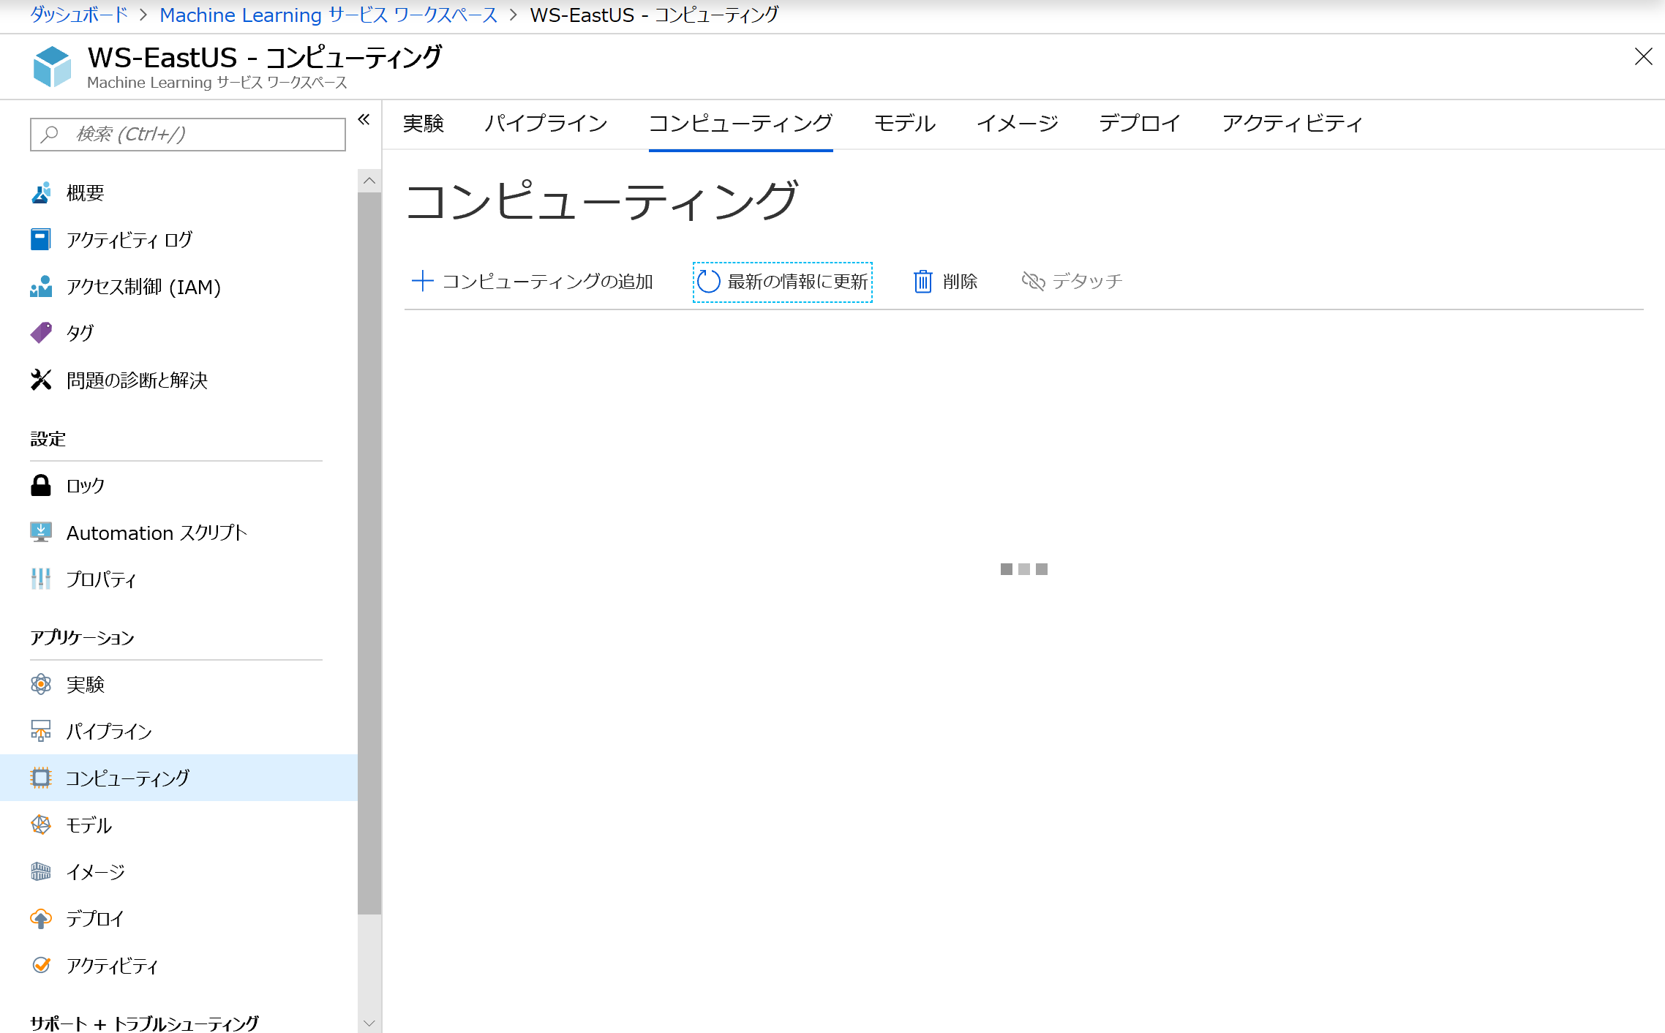The height and width of the screenshot is (1033, 1665).
Task: Open the アクセス制御 (IAM) sidebar icon
Action: 41,287
